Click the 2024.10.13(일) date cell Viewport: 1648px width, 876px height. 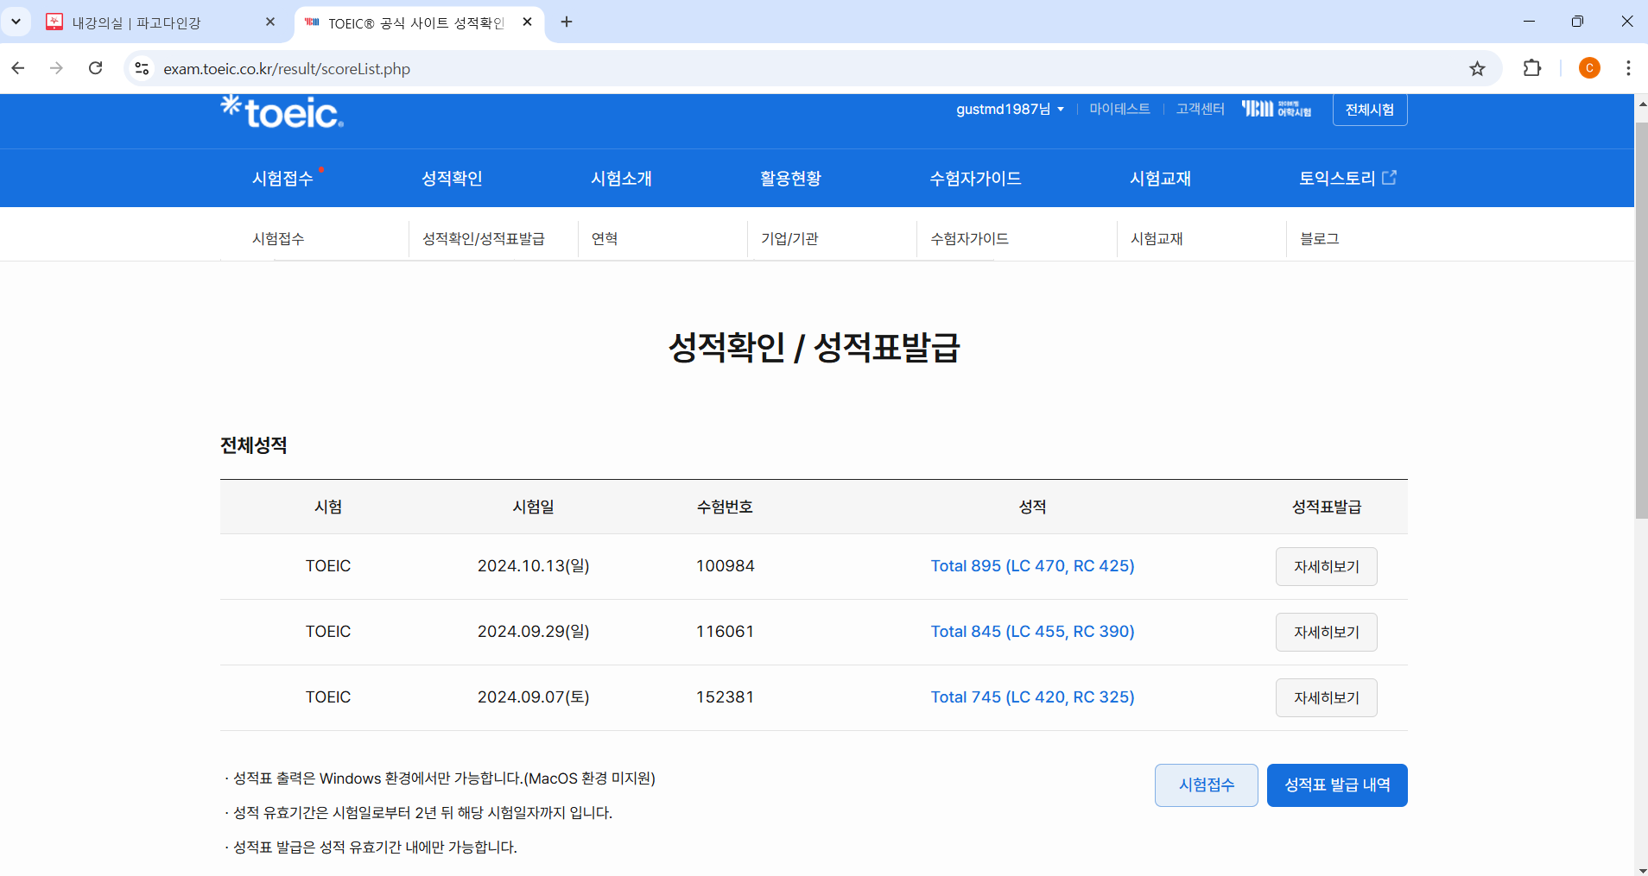[534, 566]
